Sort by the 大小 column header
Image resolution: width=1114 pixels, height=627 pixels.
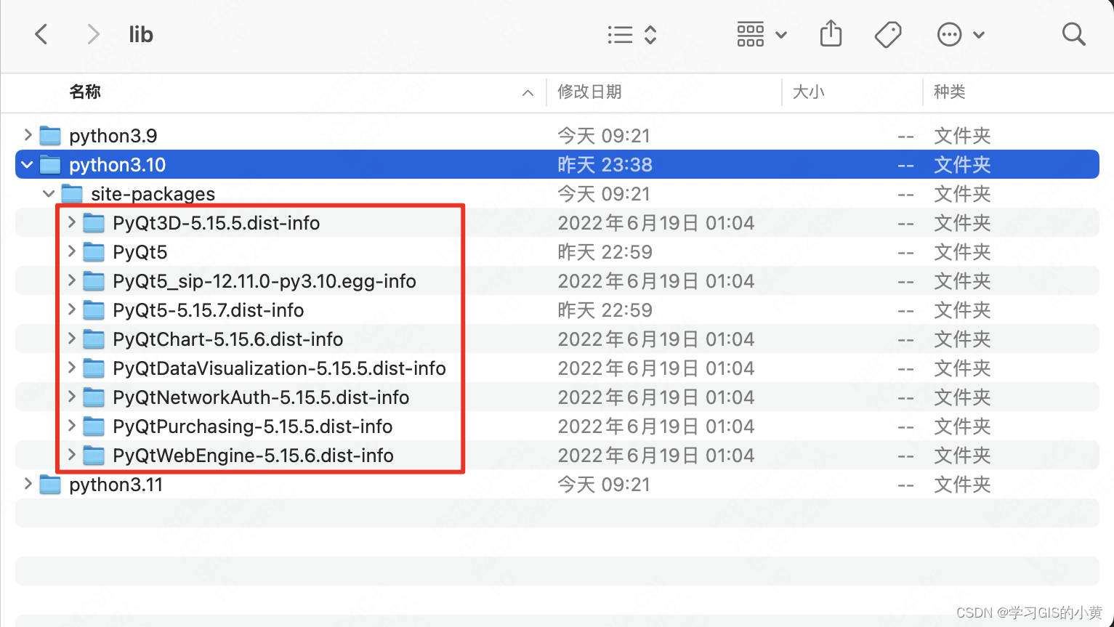[808, 92]
